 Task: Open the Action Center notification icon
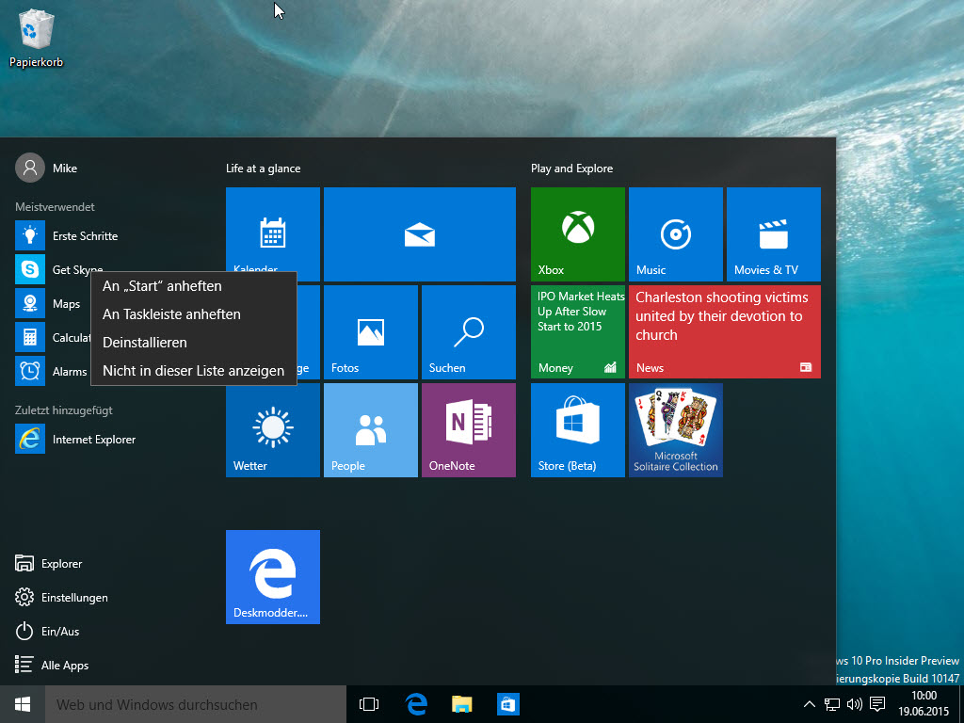click(x=878, y=704)
